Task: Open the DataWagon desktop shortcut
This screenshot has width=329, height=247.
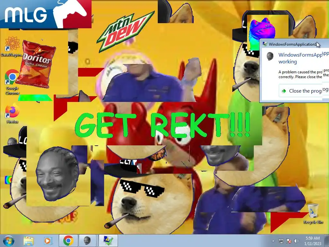Action: [x=12, y=46]
